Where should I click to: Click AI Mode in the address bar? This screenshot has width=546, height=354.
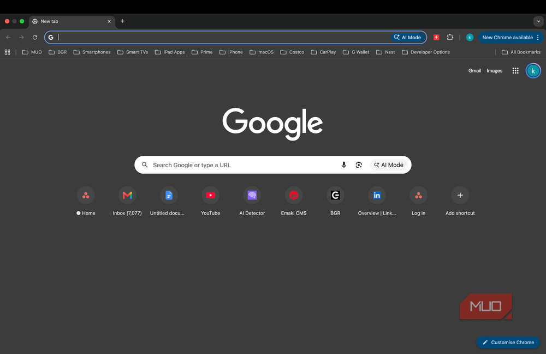407,37
